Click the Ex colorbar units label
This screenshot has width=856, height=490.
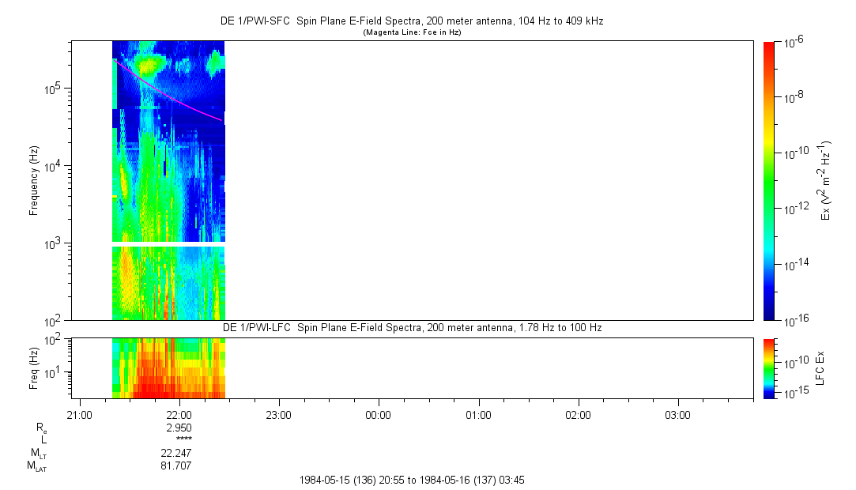(x=827, y=180)
